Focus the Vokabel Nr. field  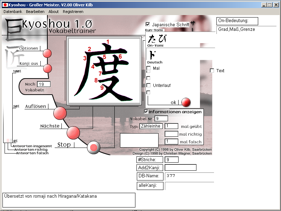click(161, 118)
